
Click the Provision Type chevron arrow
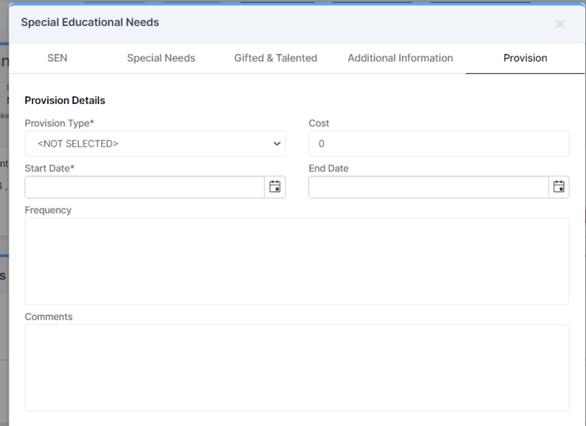[276, 144]
